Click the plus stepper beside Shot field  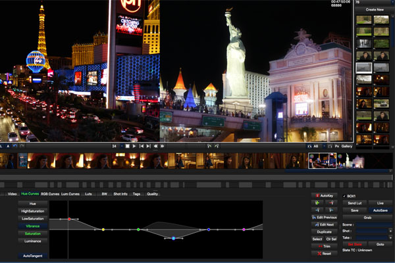pos(390,231)
